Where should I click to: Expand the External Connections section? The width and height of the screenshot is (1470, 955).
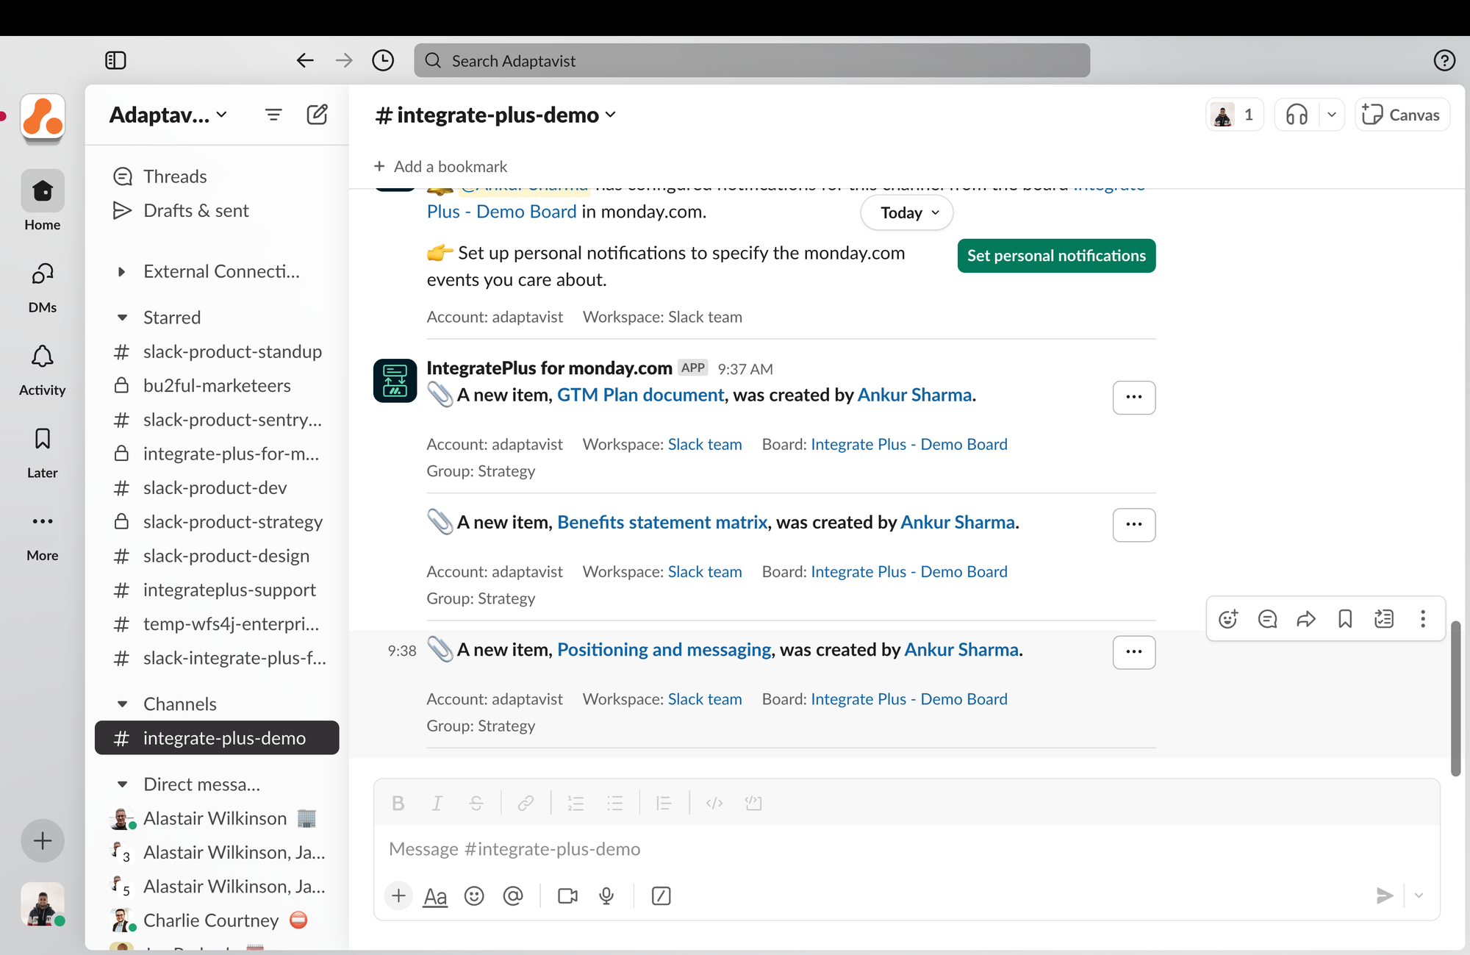click(x=121, y=272)
